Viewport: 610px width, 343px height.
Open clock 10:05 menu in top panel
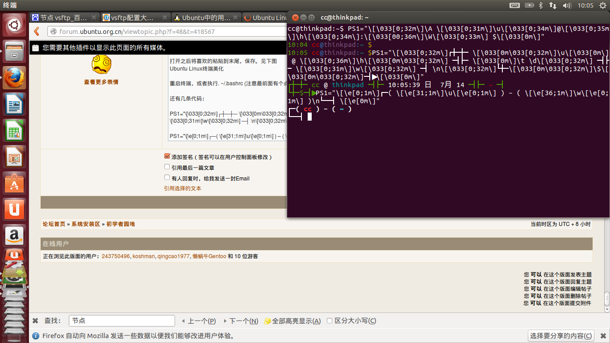tap(585, 5)
